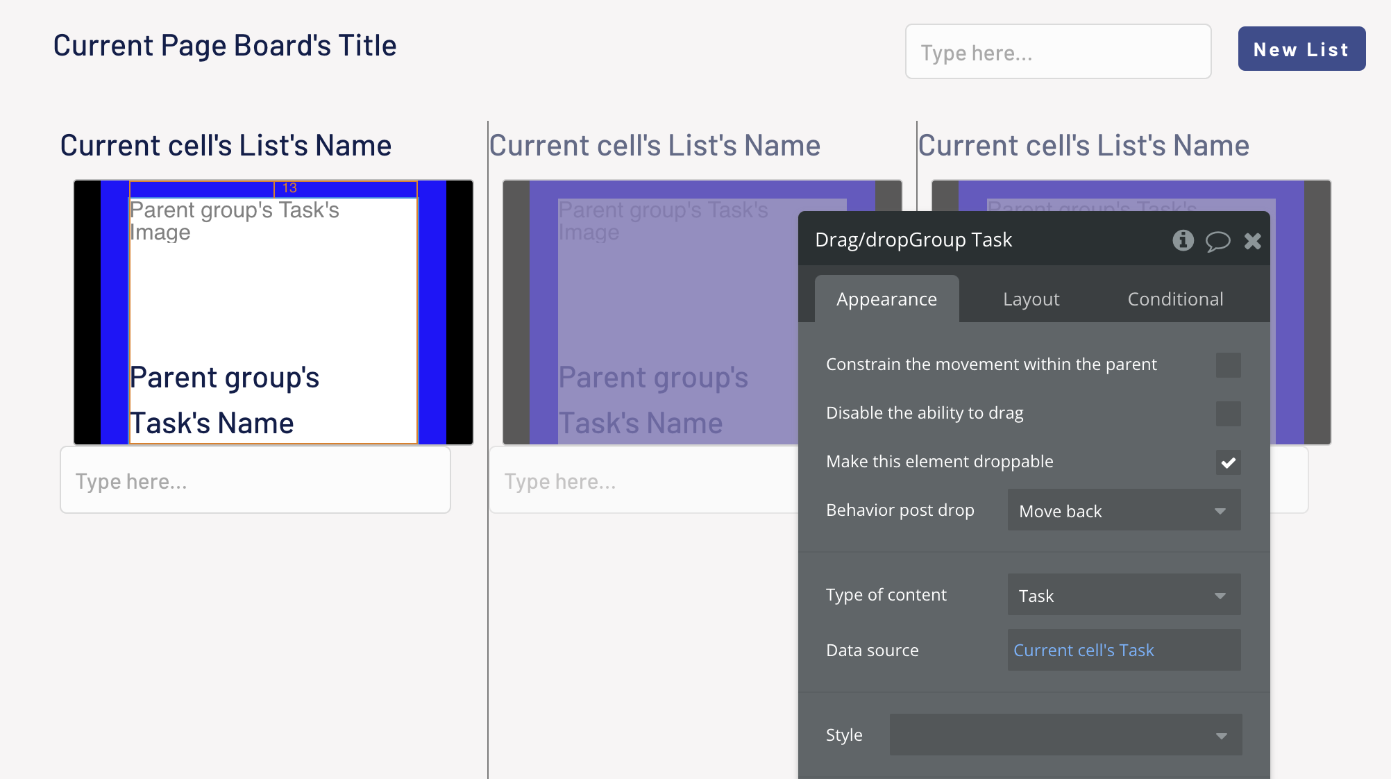The width and height of the screenshot is (1391, 779).
Task: Open Behavior post drop dropdown
Action: coord(1124,511)
